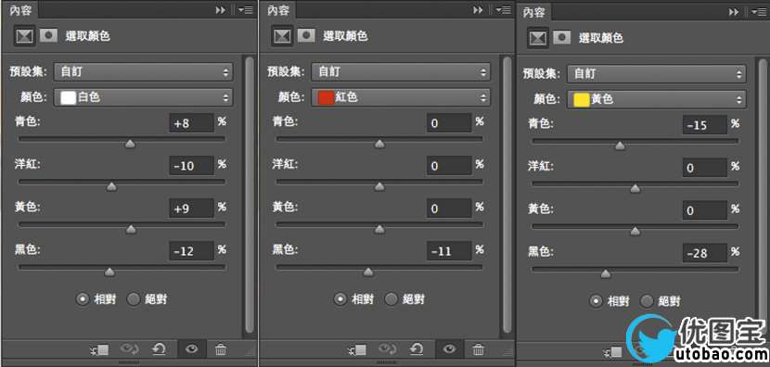This screenshot has width=770, height=367.
Task: Open the 顏色 dropdown showing 白色
Action: [x=143, y=97]
